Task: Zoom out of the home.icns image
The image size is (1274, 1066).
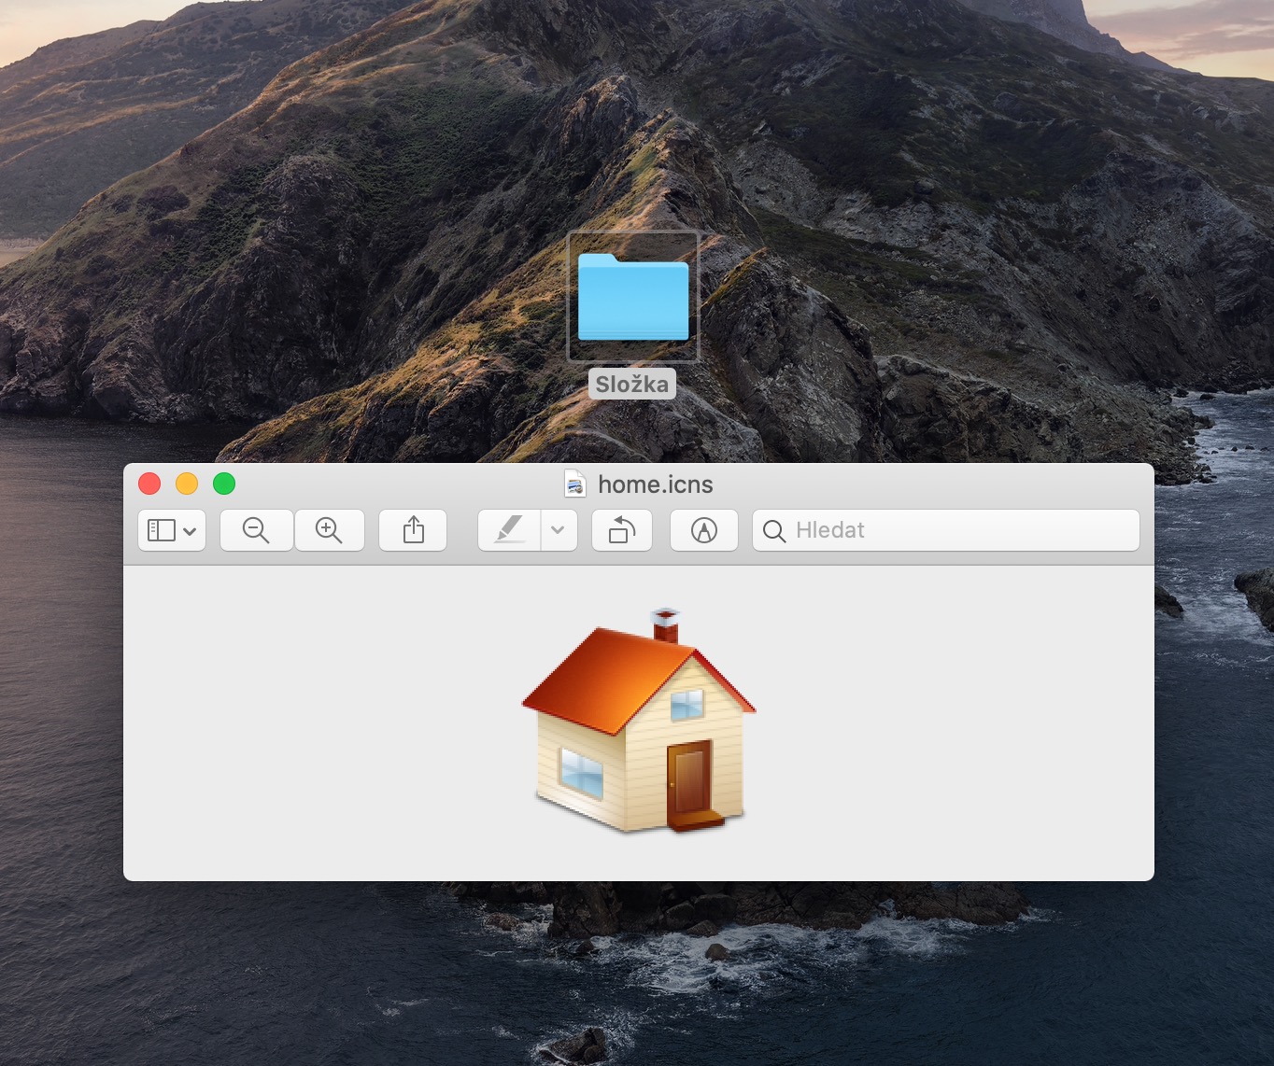Action: (257, 530)
